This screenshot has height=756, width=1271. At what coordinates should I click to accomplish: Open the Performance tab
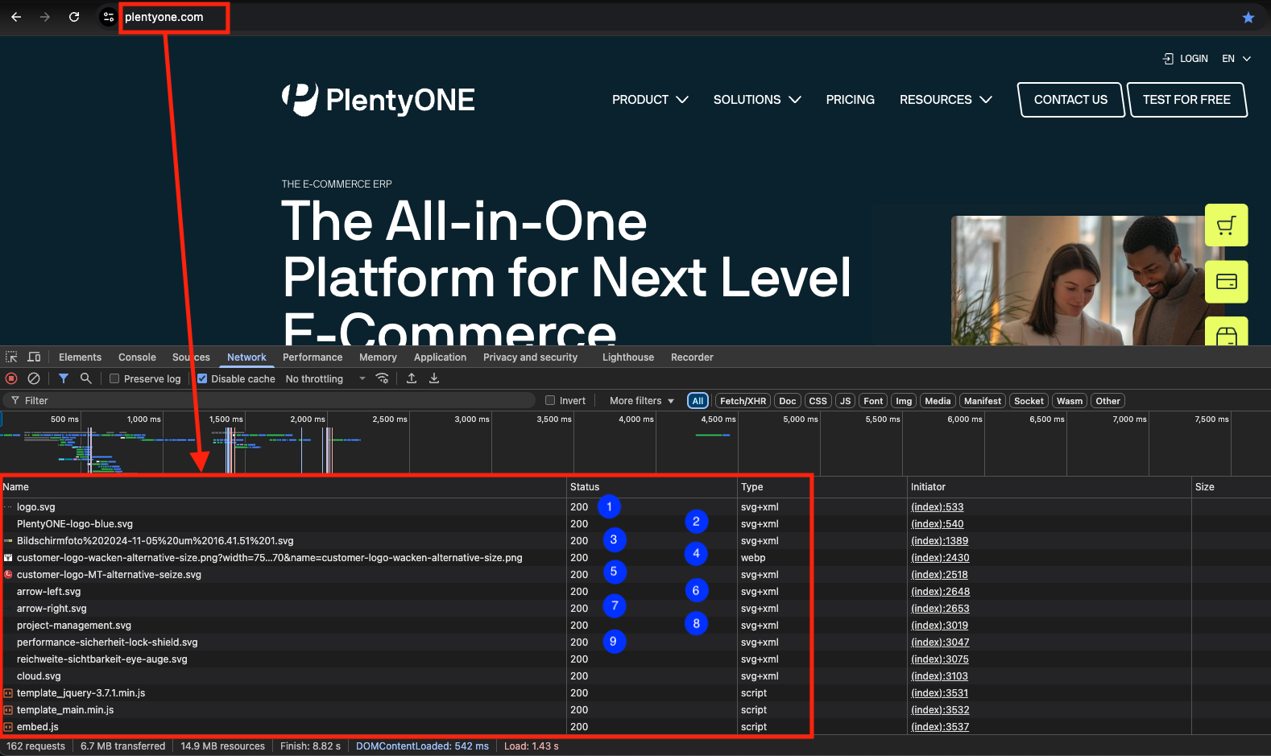[313, 357]
